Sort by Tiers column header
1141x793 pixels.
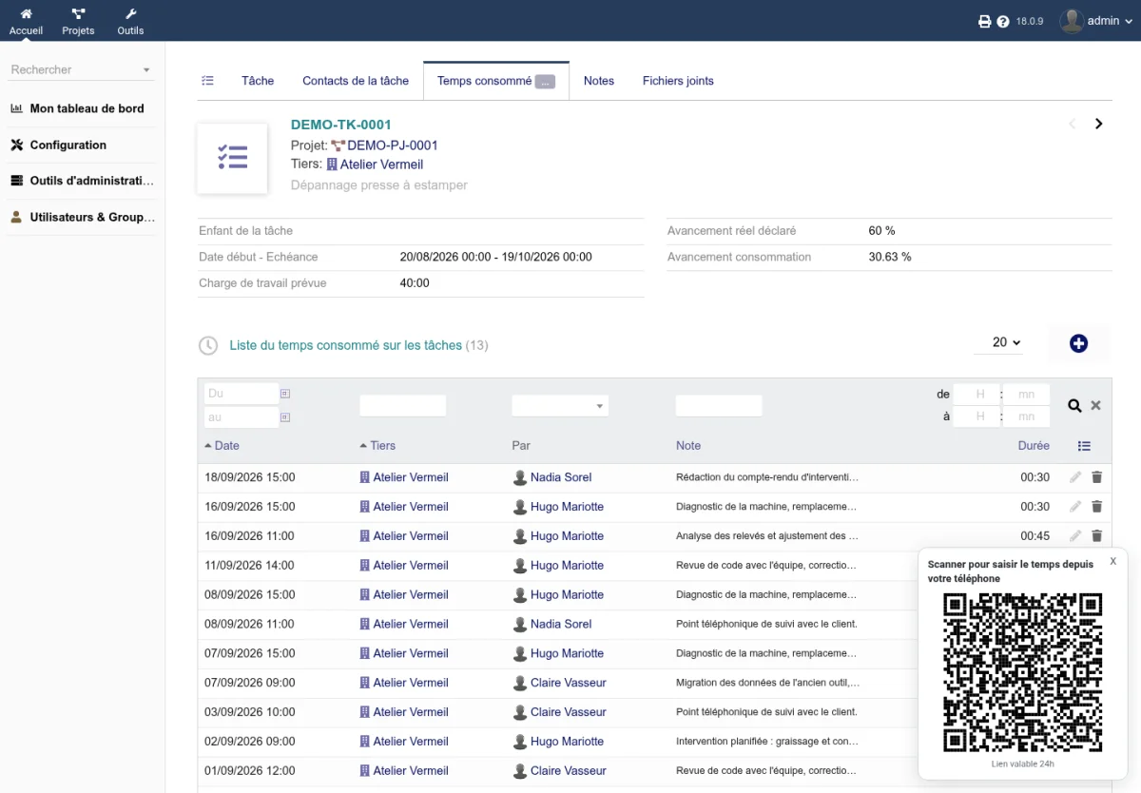pyautogui.click(x=382, y=446)
